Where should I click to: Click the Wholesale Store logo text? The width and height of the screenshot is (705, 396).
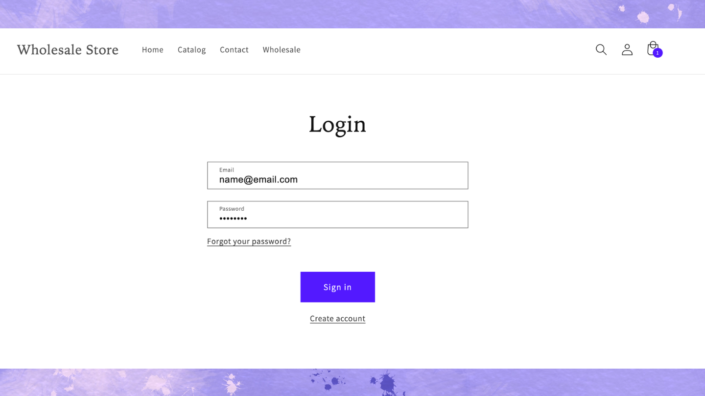tap(68, 49)
